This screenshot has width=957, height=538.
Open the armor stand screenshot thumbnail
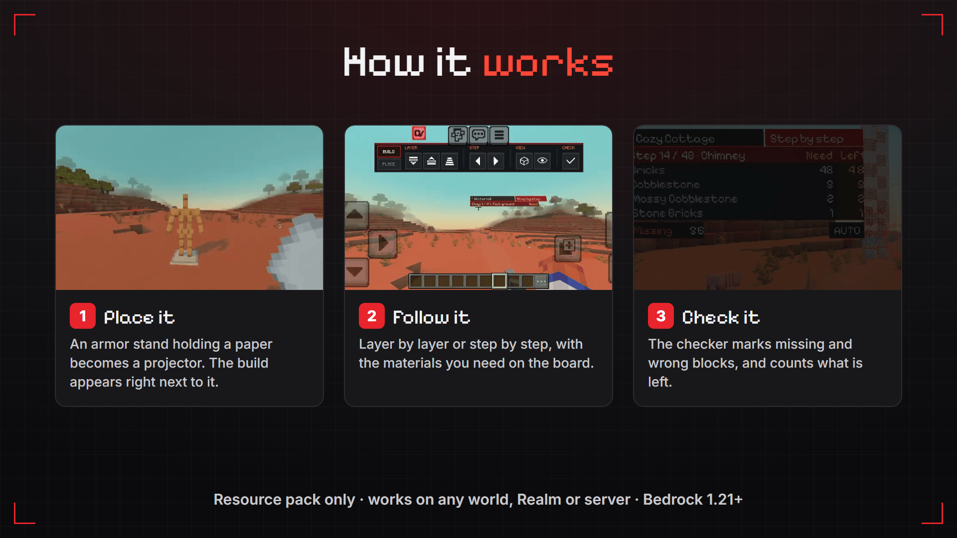click(x=189, y=208)
